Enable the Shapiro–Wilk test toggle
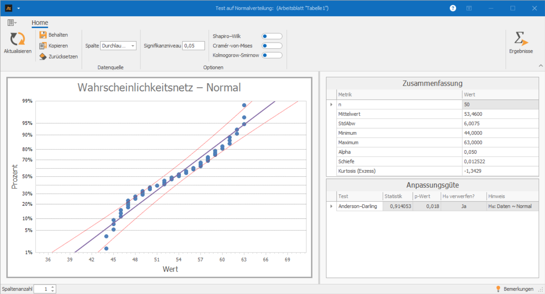 (x=272, y=36)
